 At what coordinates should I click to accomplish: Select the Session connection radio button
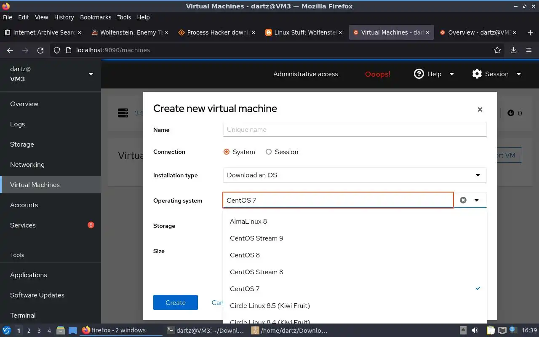269,152
